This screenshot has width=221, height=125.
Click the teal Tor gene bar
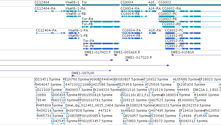101,5
